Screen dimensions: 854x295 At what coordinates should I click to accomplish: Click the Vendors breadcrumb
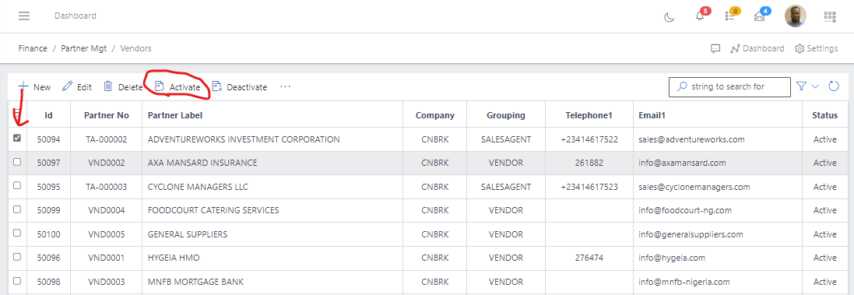coord(135,48)
